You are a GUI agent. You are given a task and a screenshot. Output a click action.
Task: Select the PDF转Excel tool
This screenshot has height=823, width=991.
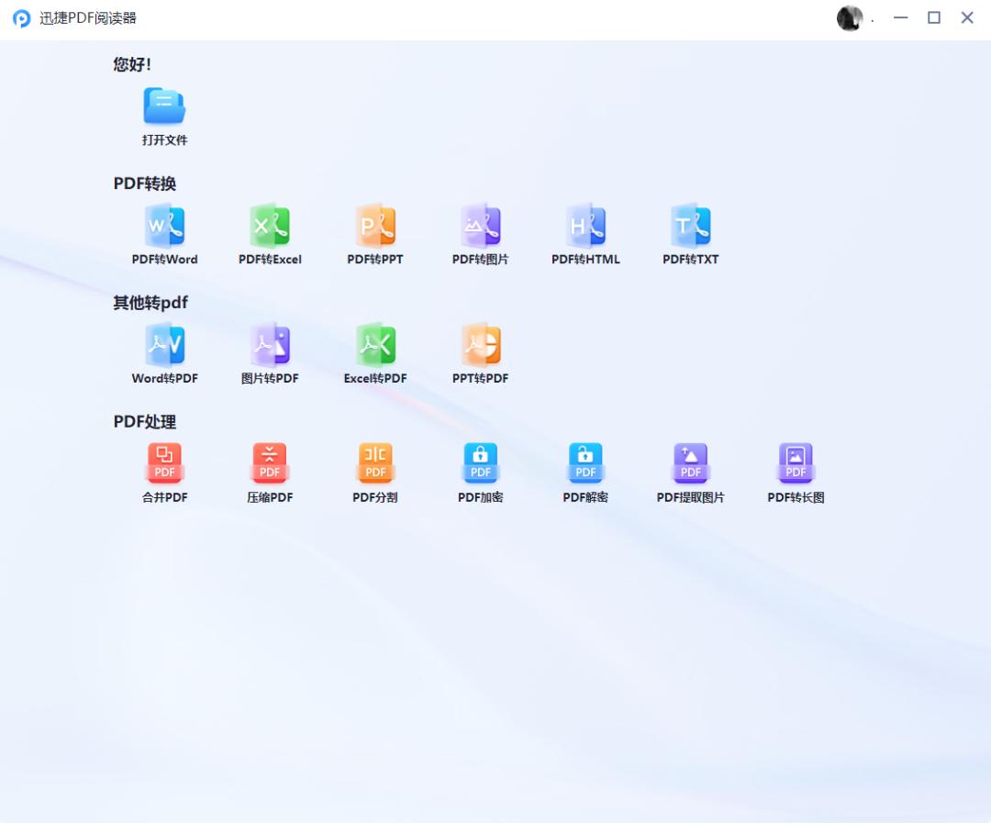click(270, 232)
